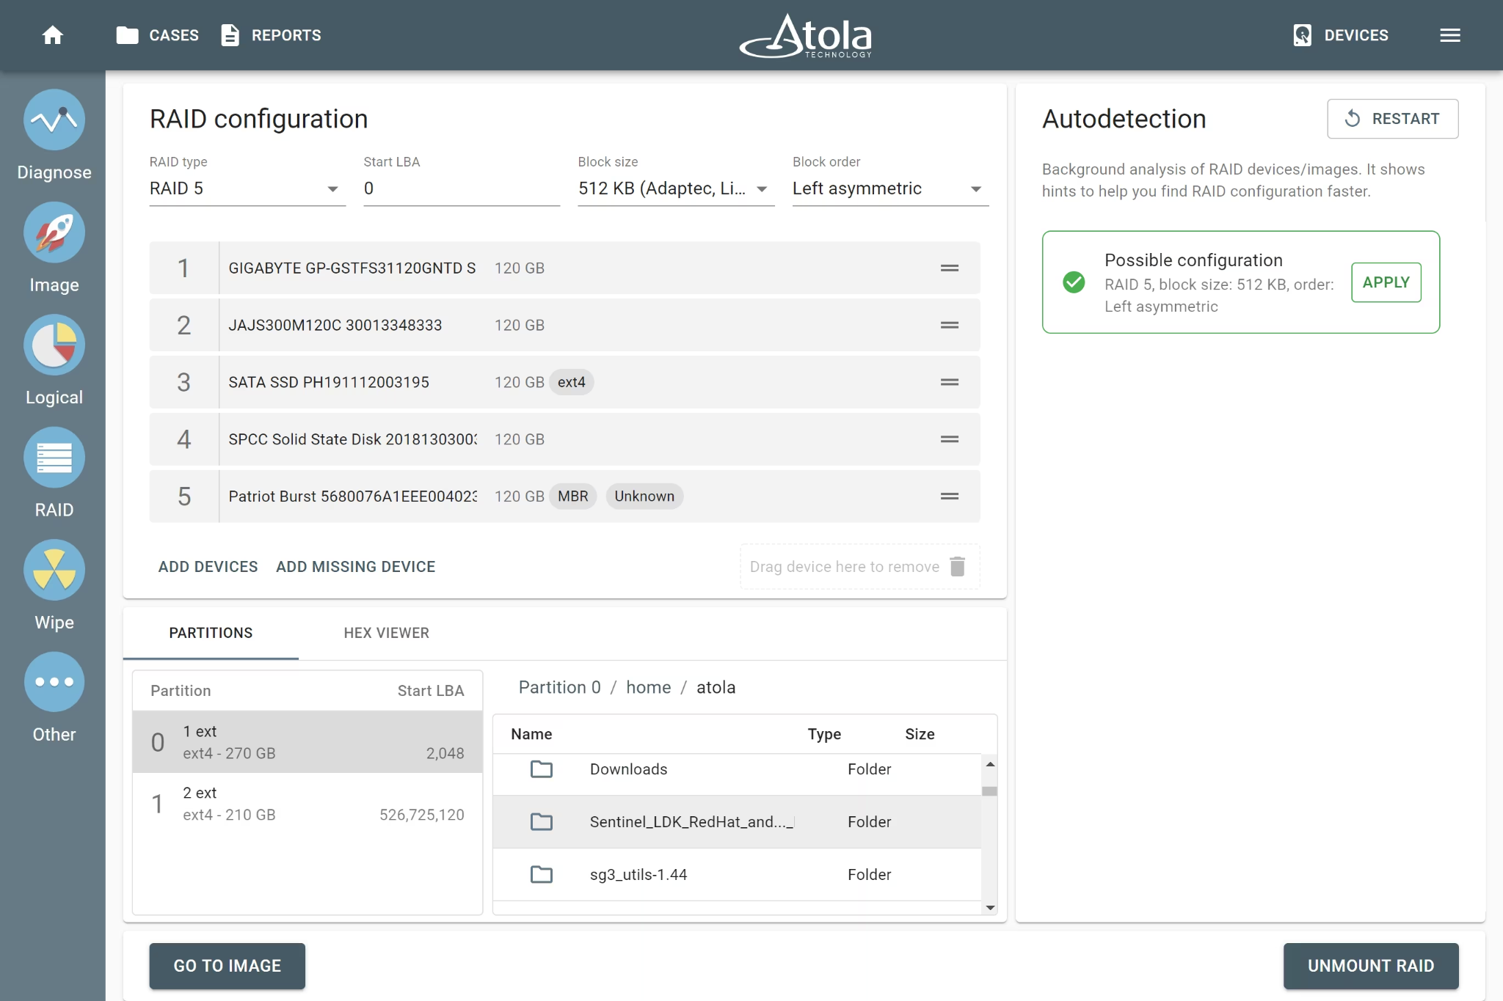Open the Wipe radiation icon
This screenshot has width=1503, height=1001.
click(x=54, y=570)
